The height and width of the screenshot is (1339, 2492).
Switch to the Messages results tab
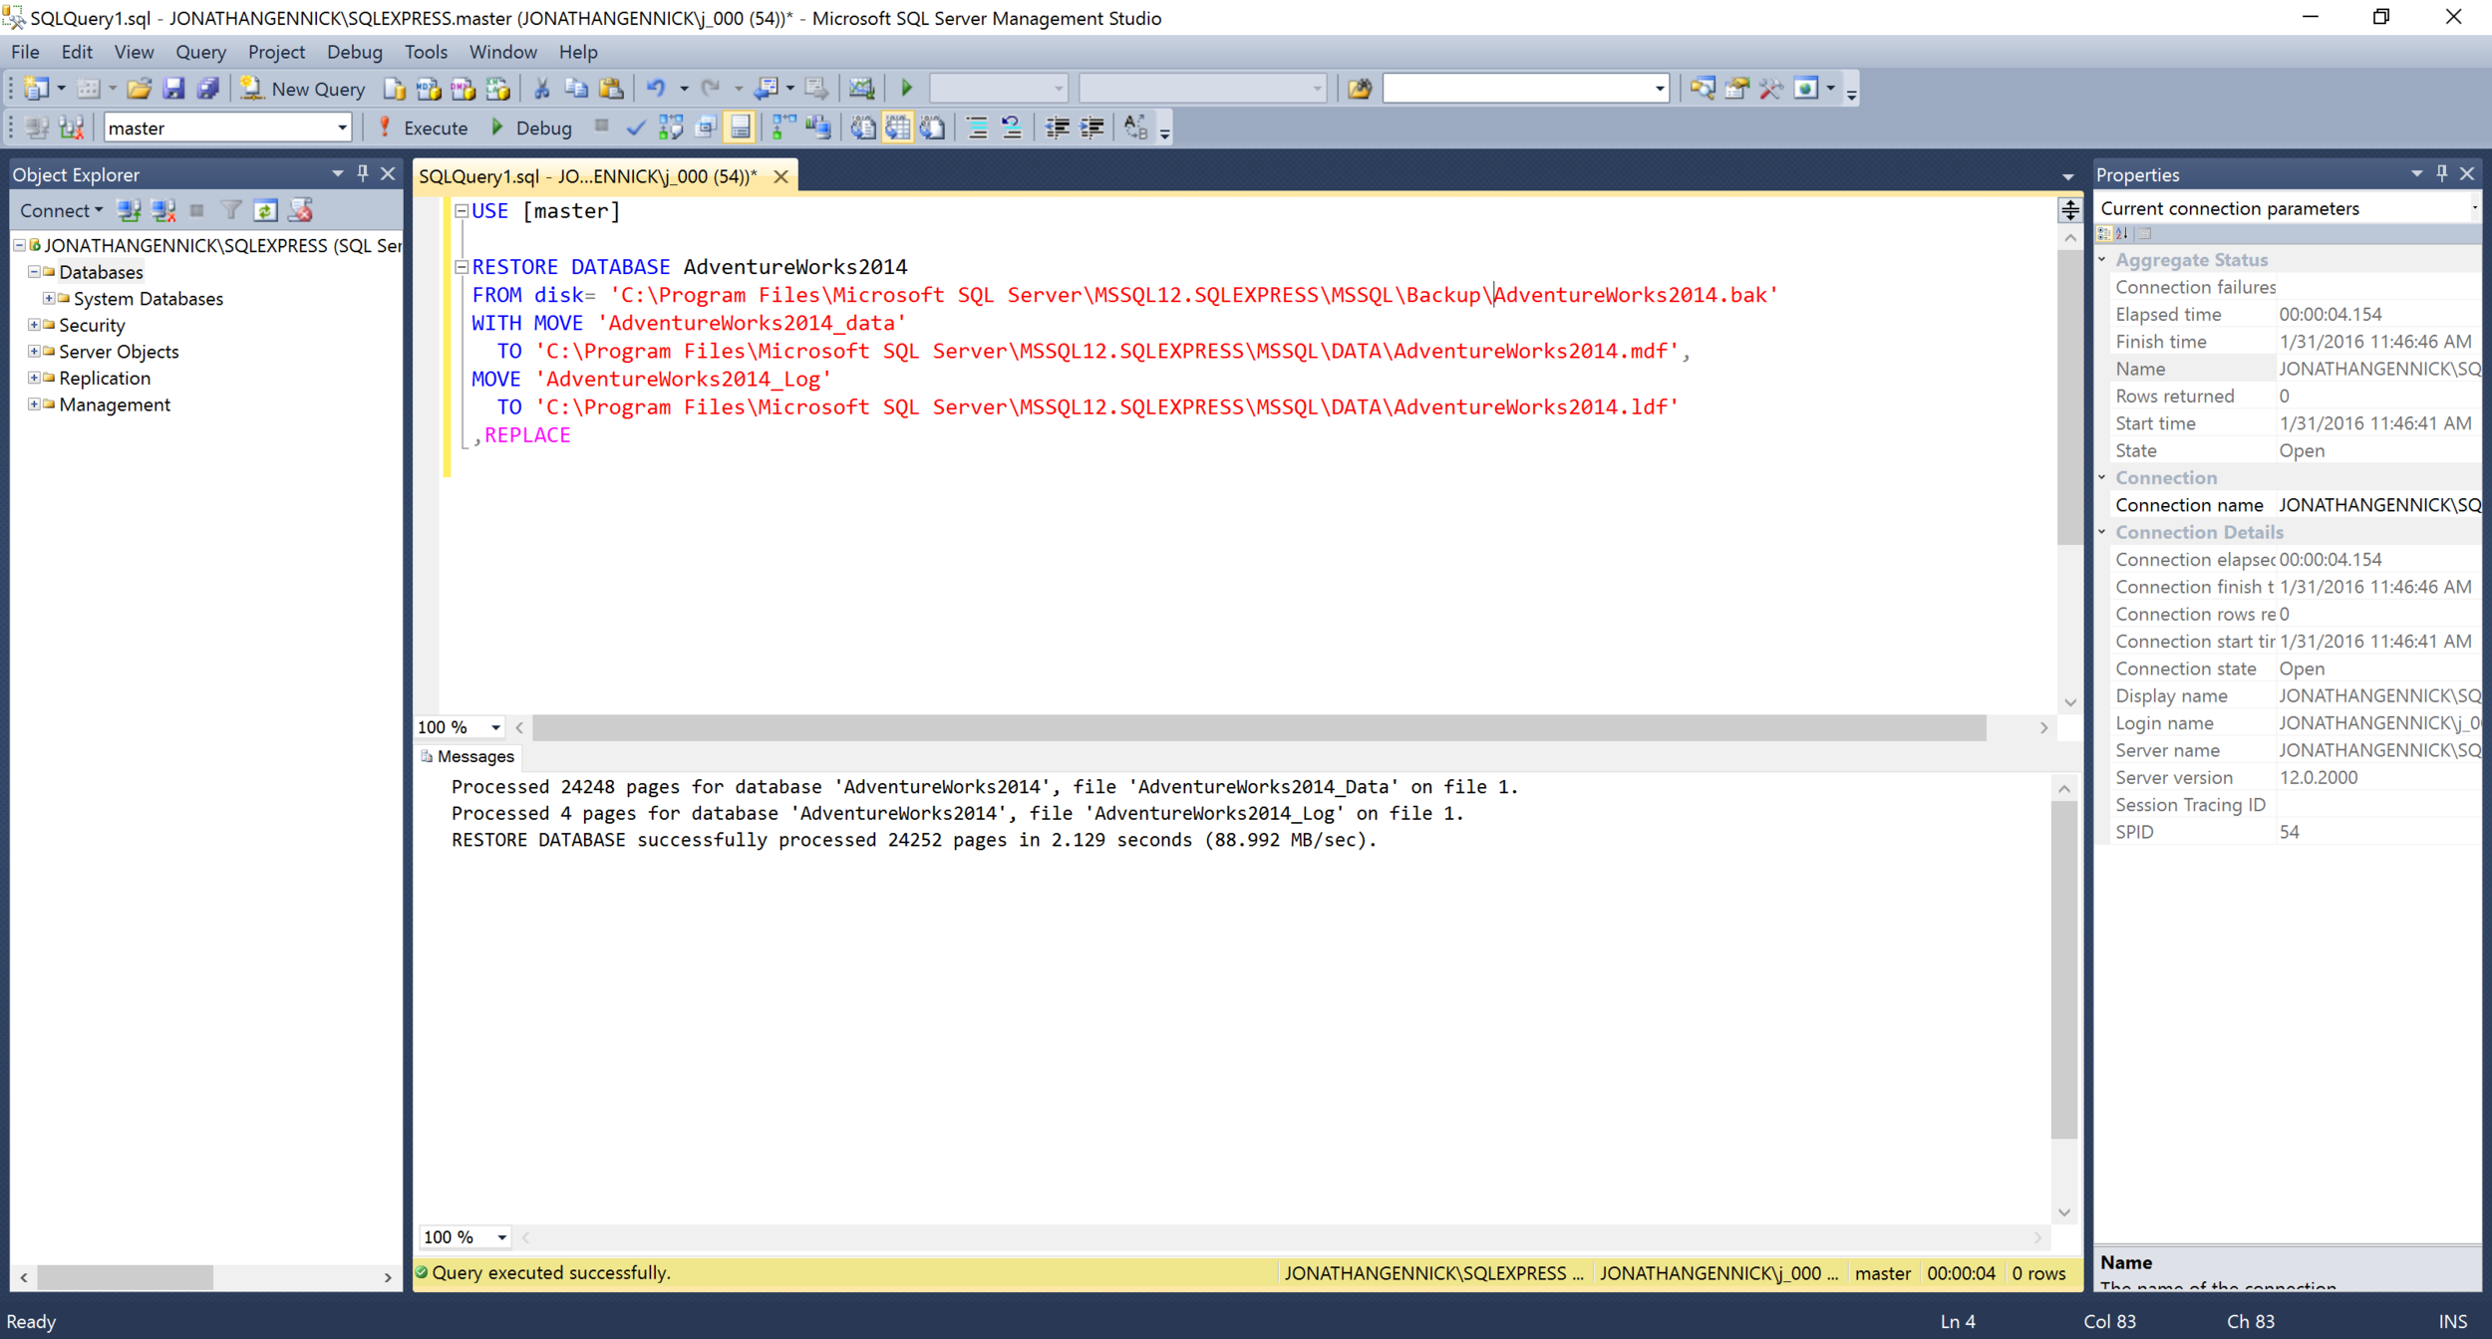[x=467, y=756]
